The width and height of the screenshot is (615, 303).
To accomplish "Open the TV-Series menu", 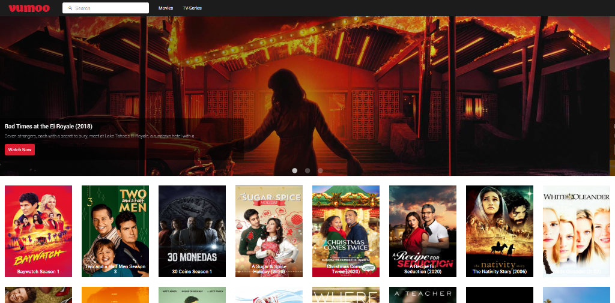I will coord(192,8).
